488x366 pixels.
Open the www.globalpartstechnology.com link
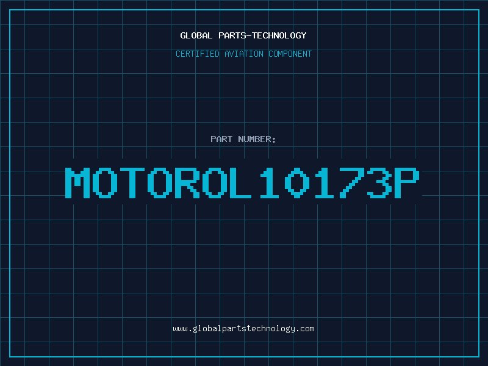pyautogui.click(x=243, y=329)
